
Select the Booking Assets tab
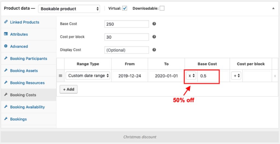(28, 71)
